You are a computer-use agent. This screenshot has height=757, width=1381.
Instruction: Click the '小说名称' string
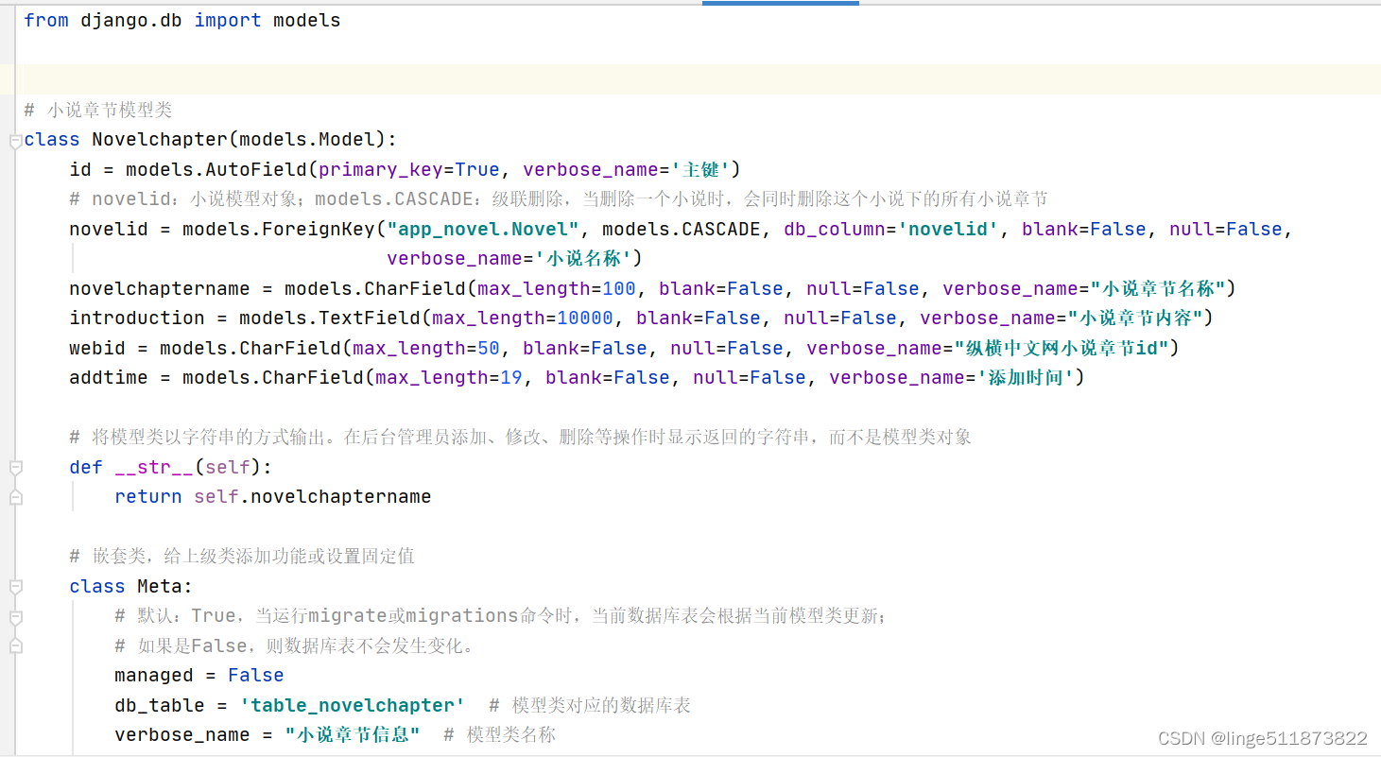(x=585, y=258)
